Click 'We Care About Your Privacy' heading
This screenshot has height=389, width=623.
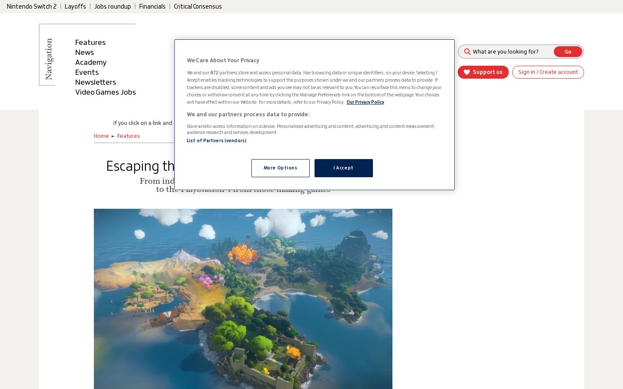pos(223,61)
